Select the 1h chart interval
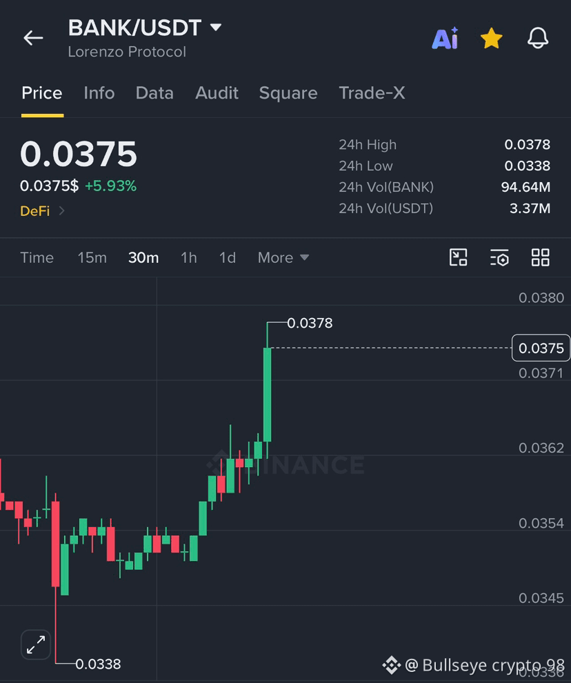This screenshot has width=571, height=683. coord(188,257)
